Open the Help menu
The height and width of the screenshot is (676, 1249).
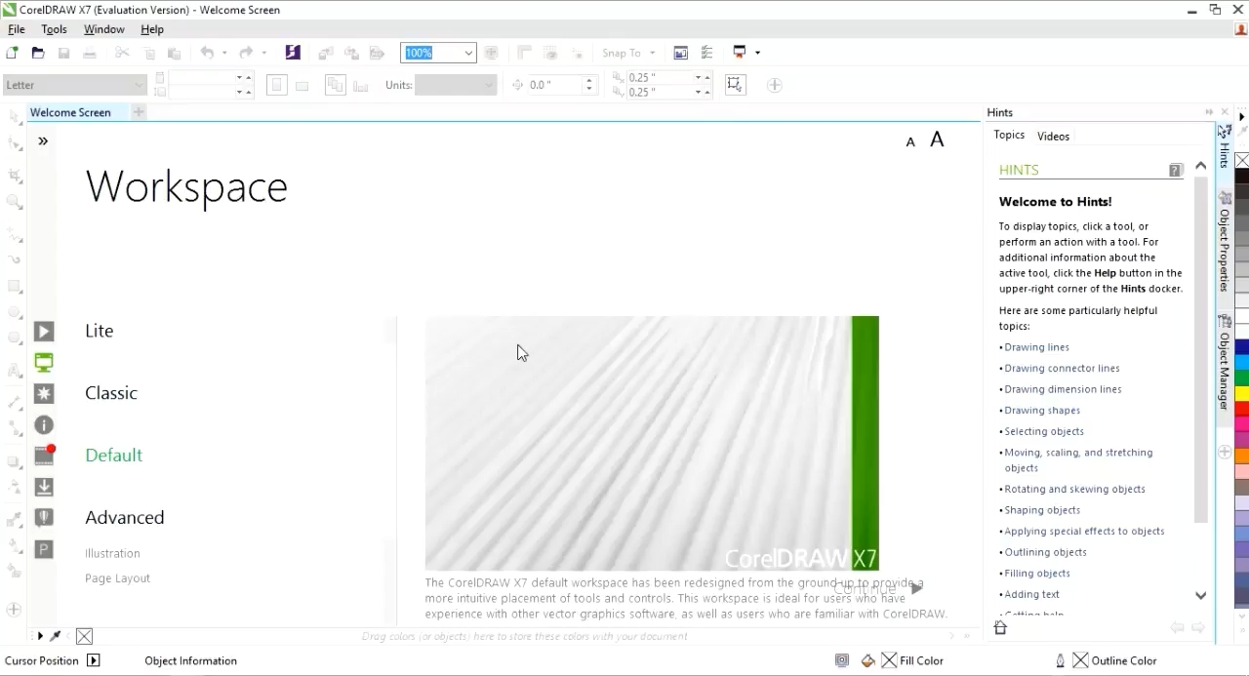click(x=152, y=29)
